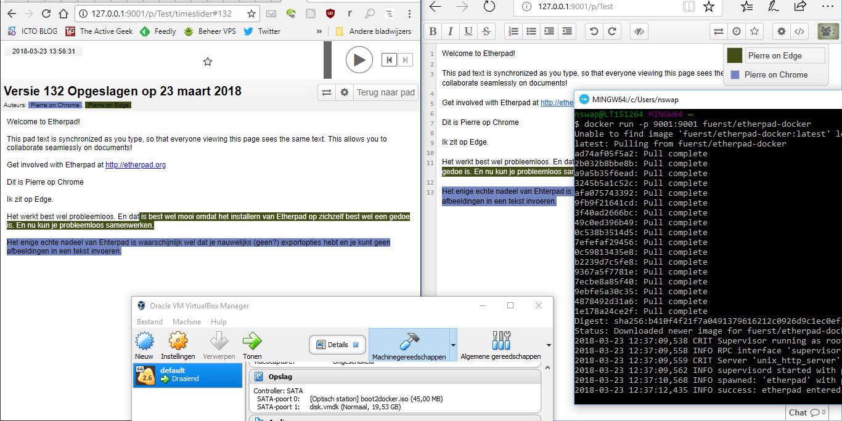Image resolution: width=842 pixels, height=421 pixels.
Task: Open Machine menu in VirtualBox
Action: [187, 322]
